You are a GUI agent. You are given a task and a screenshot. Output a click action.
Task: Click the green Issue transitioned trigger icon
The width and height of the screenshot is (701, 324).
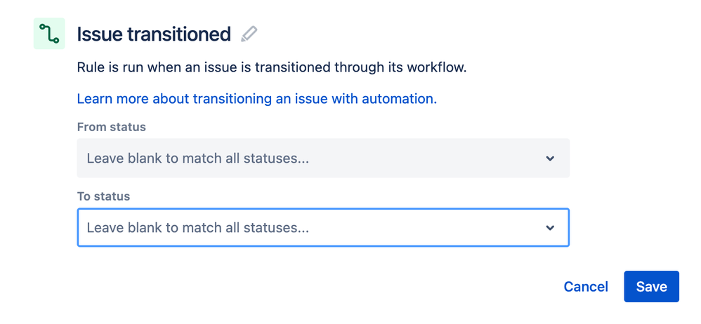coord(49,34)
